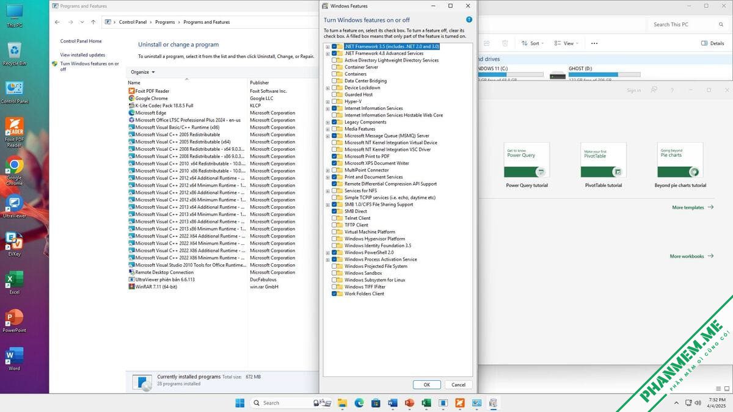
Task: Open Google Chrome desktop shortcut
Action: click(x=14, y=171)
